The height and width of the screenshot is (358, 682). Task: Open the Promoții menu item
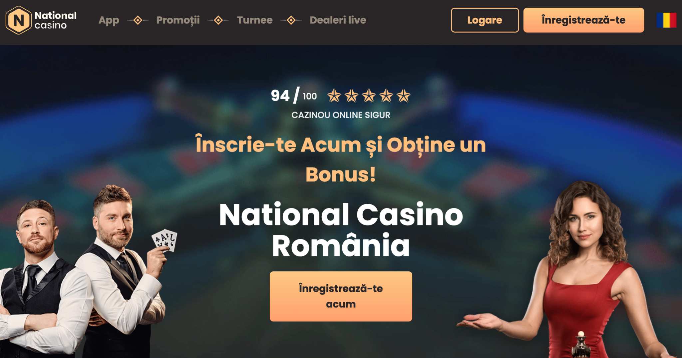[178, 20]
